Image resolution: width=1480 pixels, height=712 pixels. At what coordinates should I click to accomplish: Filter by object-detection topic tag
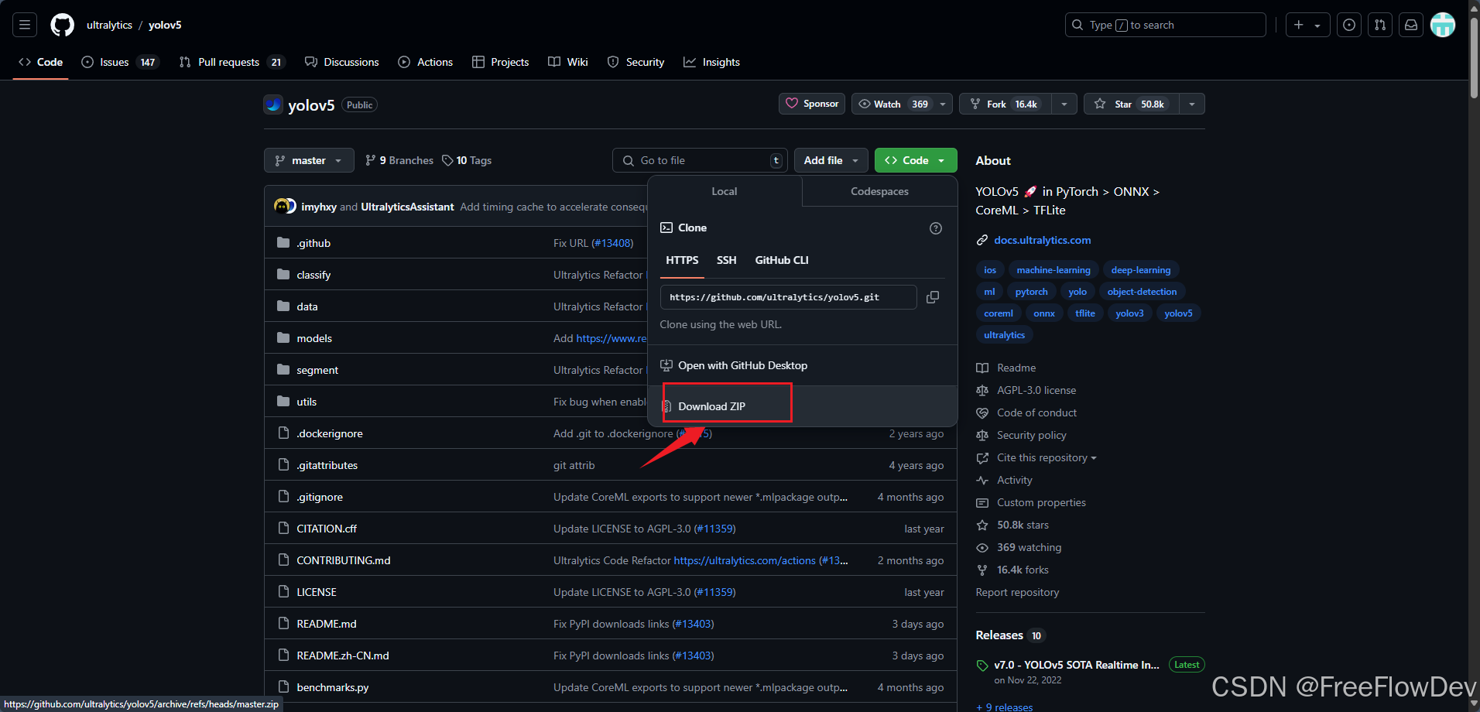1142,292
